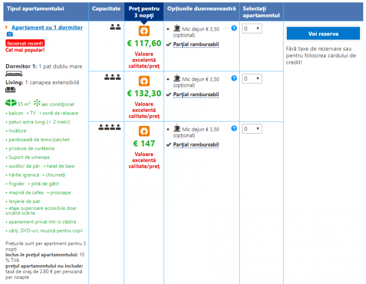
Task: Click the two-person capacity icon
Action: tap(115, 27)
